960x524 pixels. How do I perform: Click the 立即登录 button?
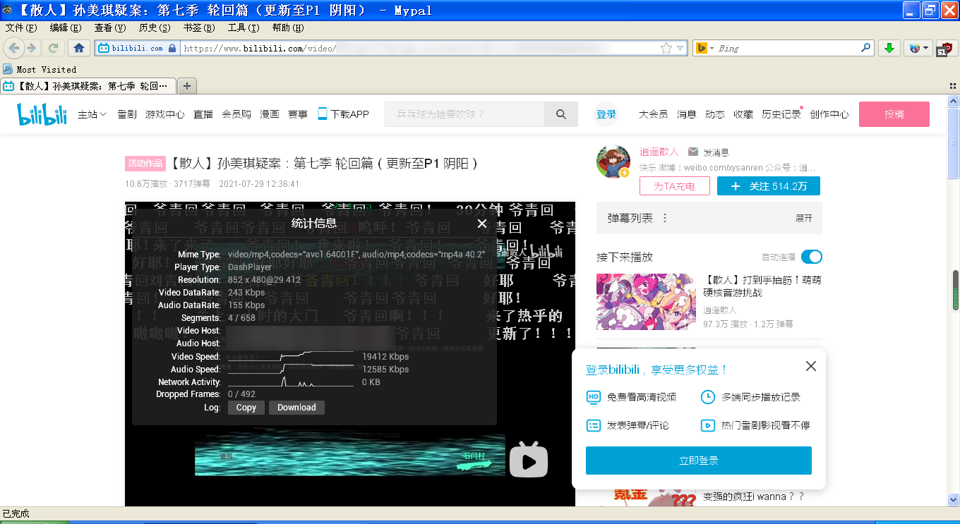click(699, 461)
